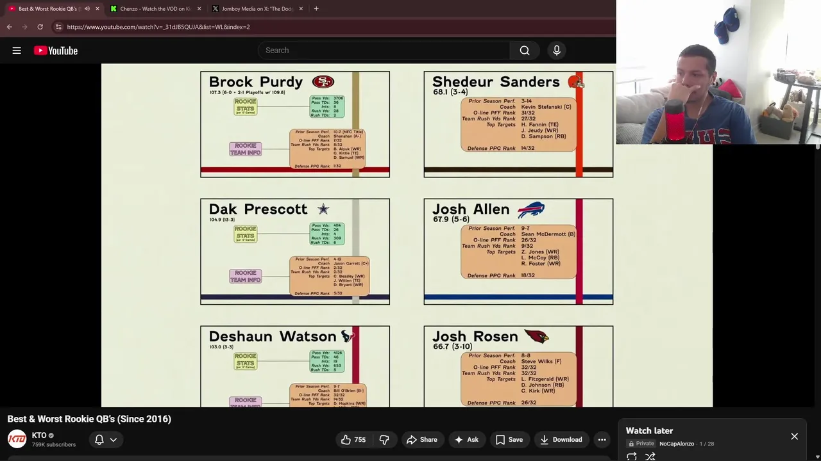The height and width of the screenshot is (461, 821).
Task: Click the Cardinals logo beside Josh Rosen
Action: tap(537, 336)
